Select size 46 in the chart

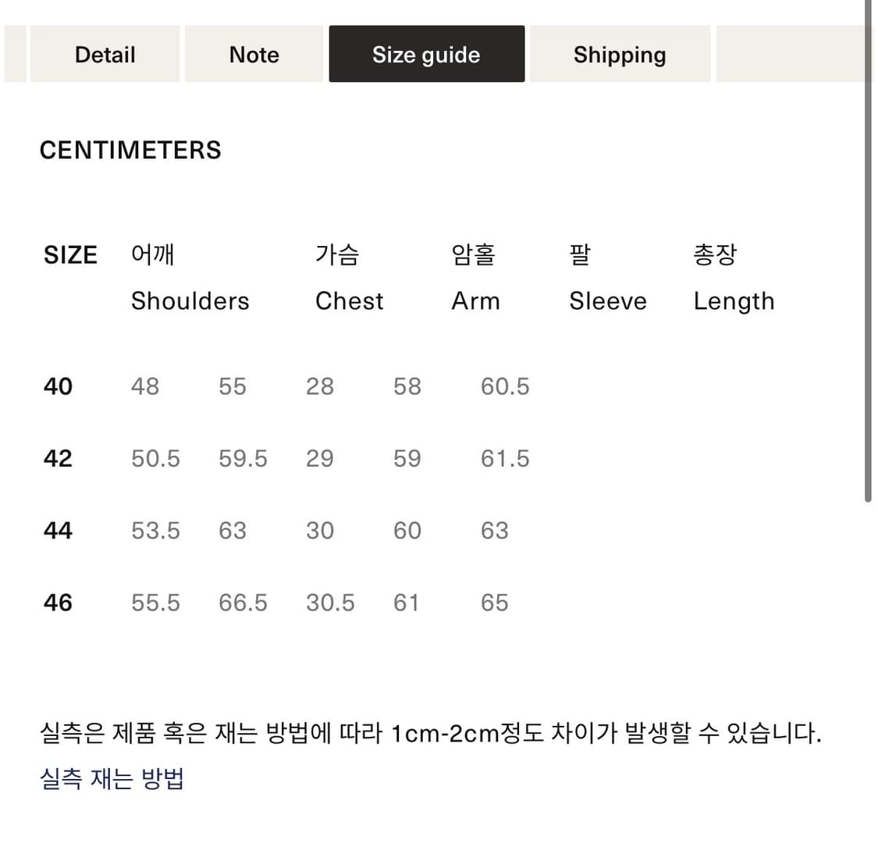[x=57, y=602]
